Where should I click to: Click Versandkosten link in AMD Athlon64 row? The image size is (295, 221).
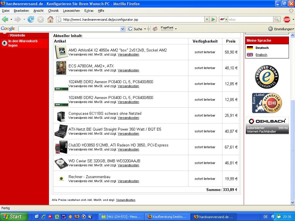pos(128,54)
